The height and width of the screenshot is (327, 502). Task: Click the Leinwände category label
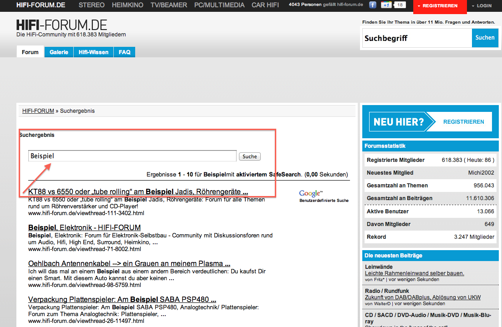(x=379, y=267)
